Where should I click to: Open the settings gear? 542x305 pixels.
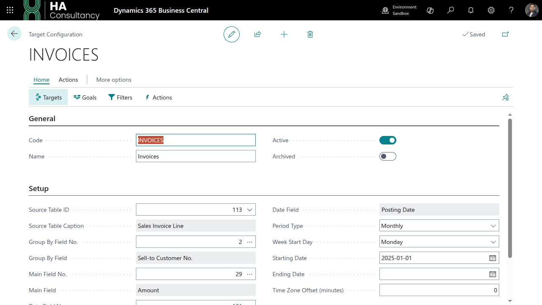pos(491,10)
